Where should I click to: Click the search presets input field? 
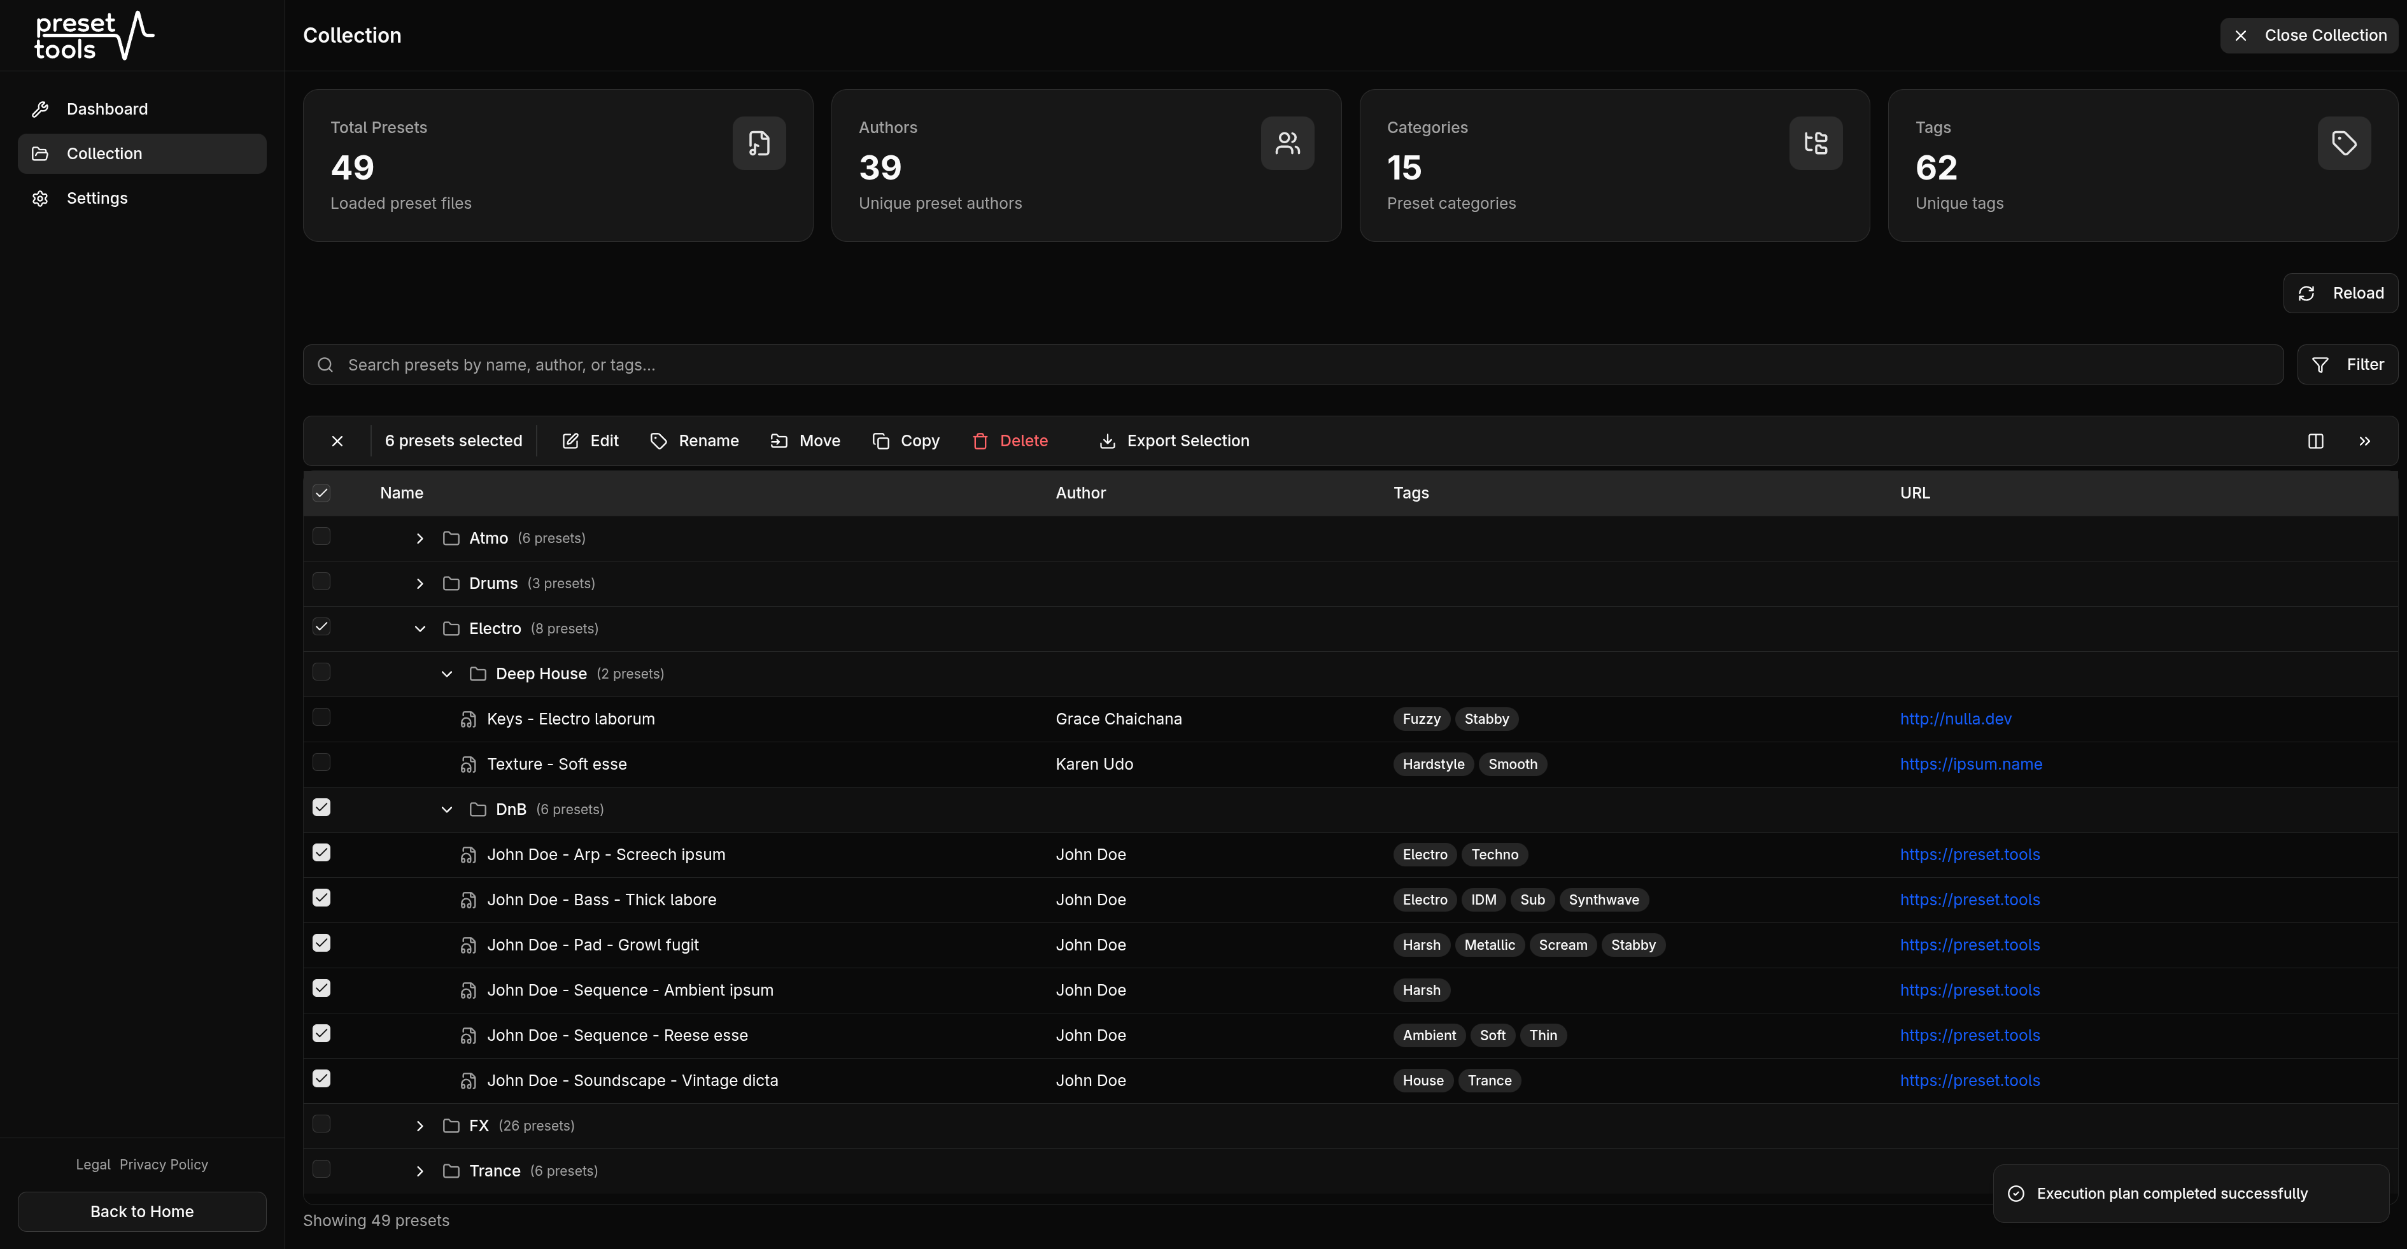tap(935, 364)
